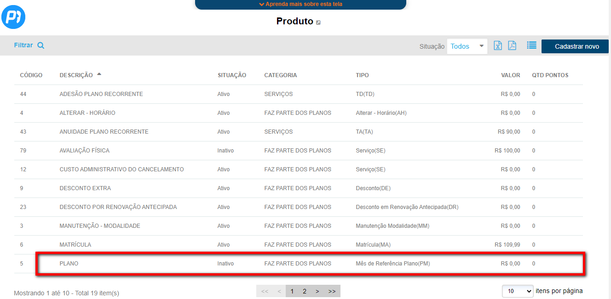
Task: Open the PLANO product row
Action: coord(69,264)
